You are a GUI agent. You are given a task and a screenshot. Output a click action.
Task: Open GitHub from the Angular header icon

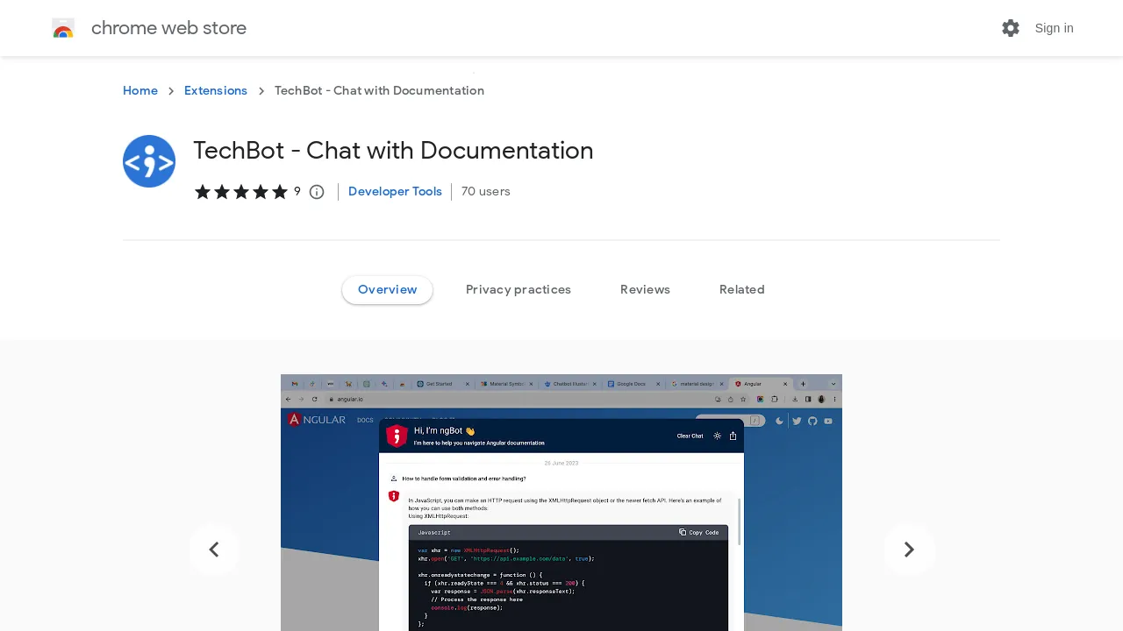(x=812, y=421)
